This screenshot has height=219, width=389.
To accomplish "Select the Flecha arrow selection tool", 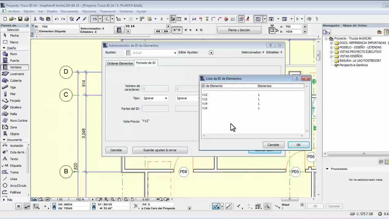I will 15,36.
